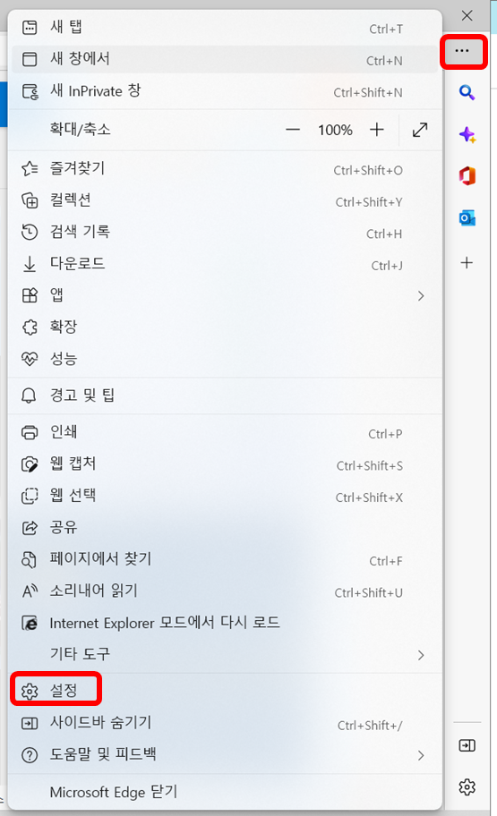Open the Settings and more three-dot button

point(462,51)
